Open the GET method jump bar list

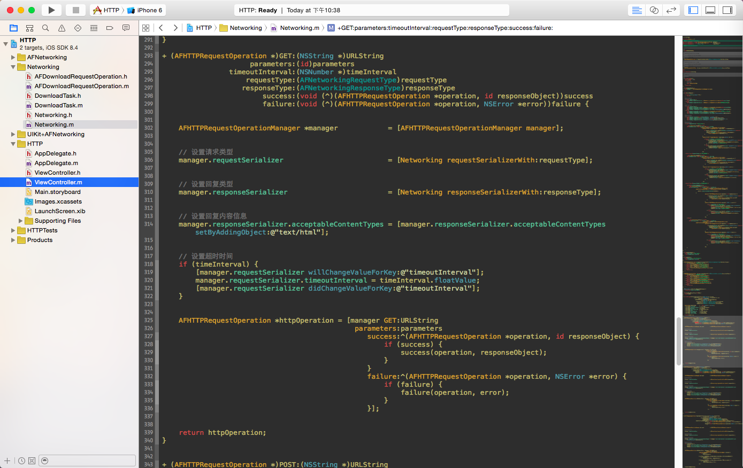pos(440,28)
